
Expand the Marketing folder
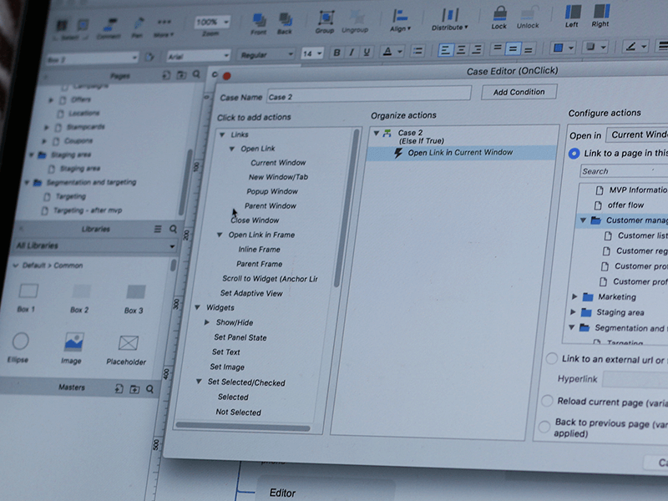click(574, 296)
